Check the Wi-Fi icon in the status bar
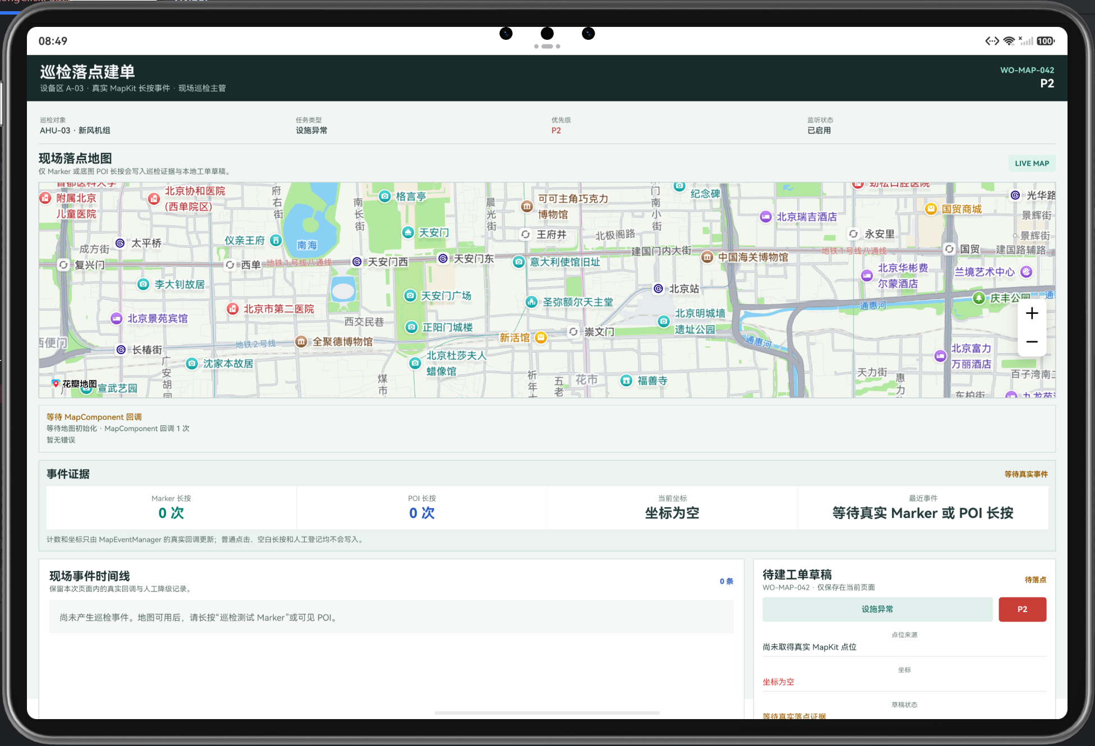Screen dimensions: 1095x746 click(1009, 41)
